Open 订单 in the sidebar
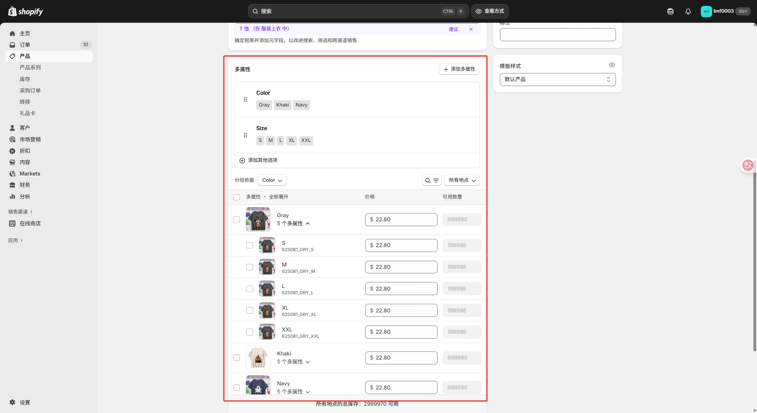 click(25, 45)
